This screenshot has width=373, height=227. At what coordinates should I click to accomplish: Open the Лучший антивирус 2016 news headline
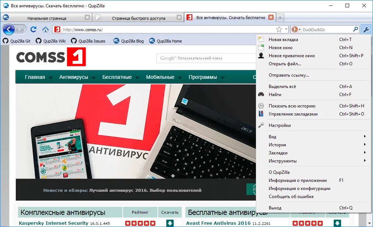click(x=145, y=190)
